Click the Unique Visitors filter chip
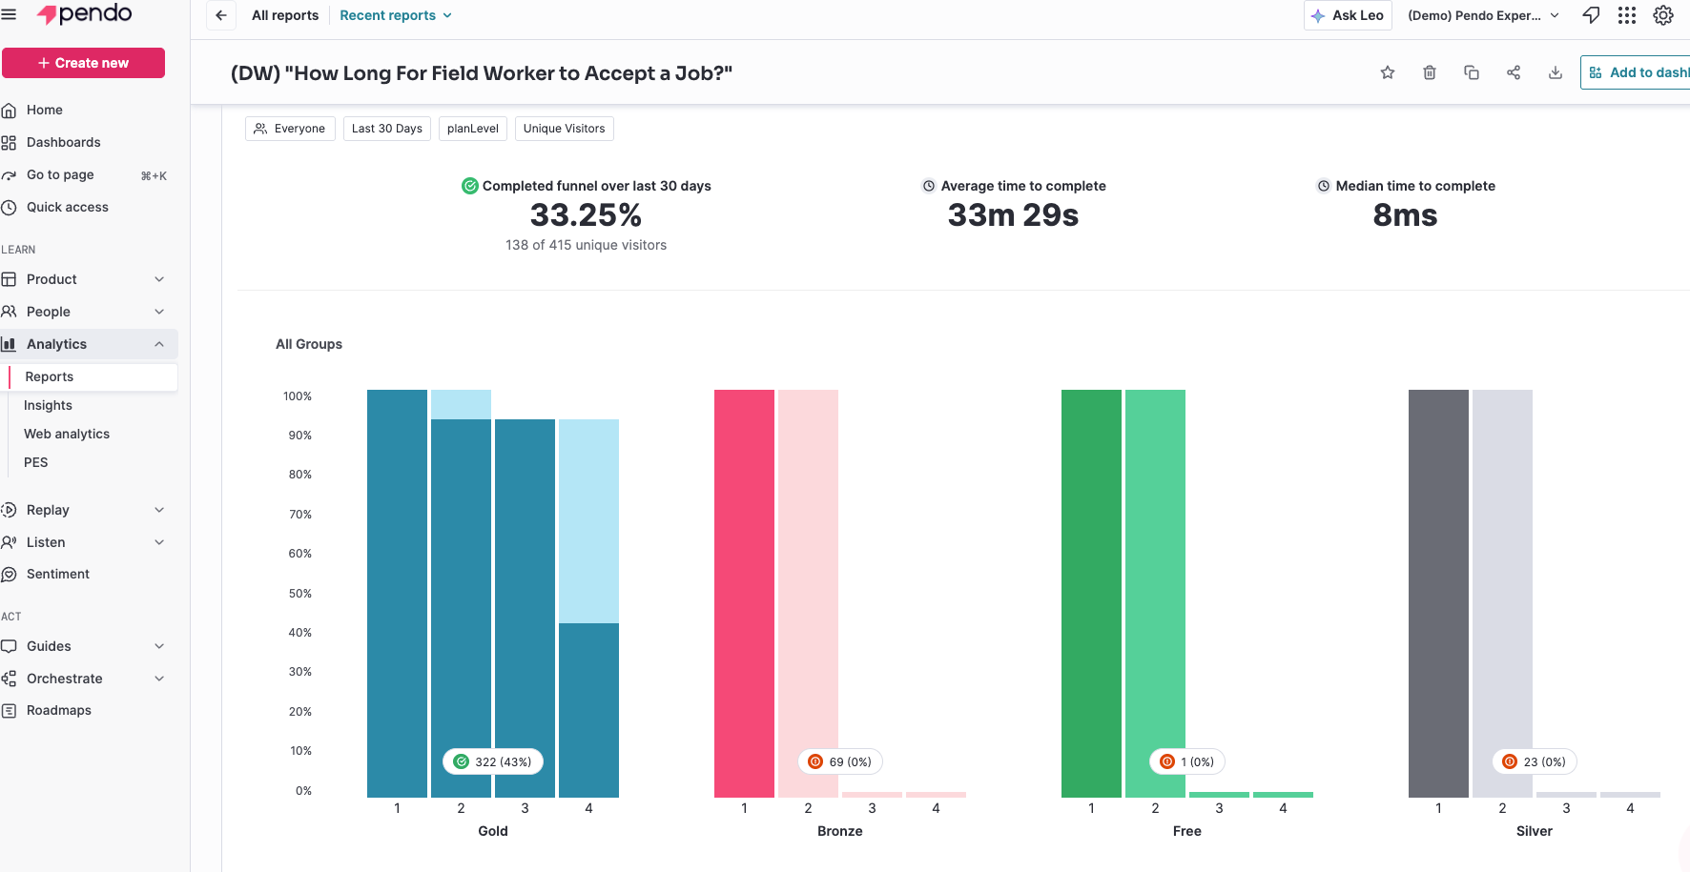Image resolution: width=1690 pixels, height=872 pixels. [565, 129]
